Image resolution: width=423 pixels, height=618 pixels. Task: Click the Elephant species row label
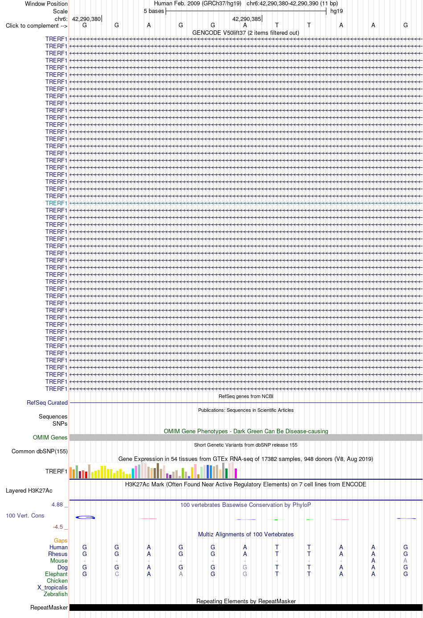56,574
